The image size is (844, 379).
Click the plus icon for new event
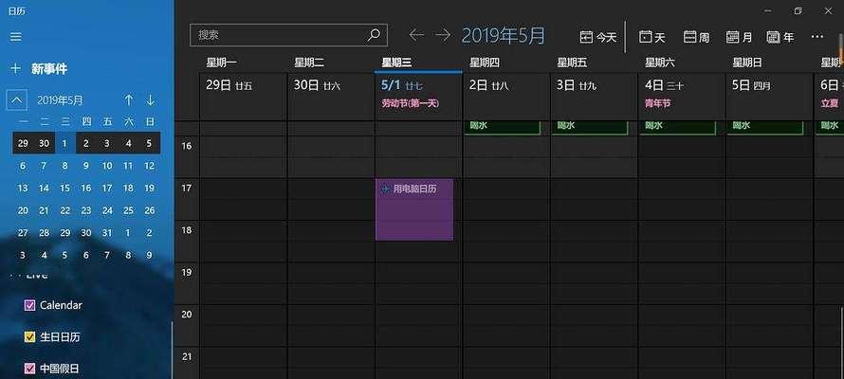coord(15,68)
